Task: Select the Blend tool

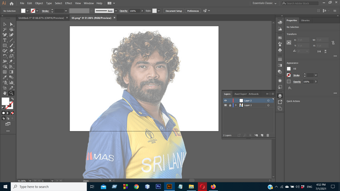Action: (11, 77)
